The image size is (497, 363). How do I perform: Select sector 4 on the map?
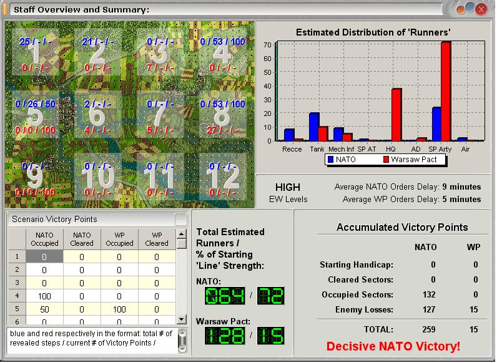coord(222,52)
